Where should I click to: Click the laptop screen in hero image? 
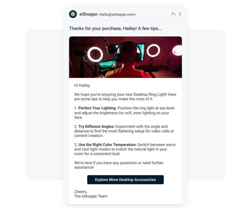point(107,66)
